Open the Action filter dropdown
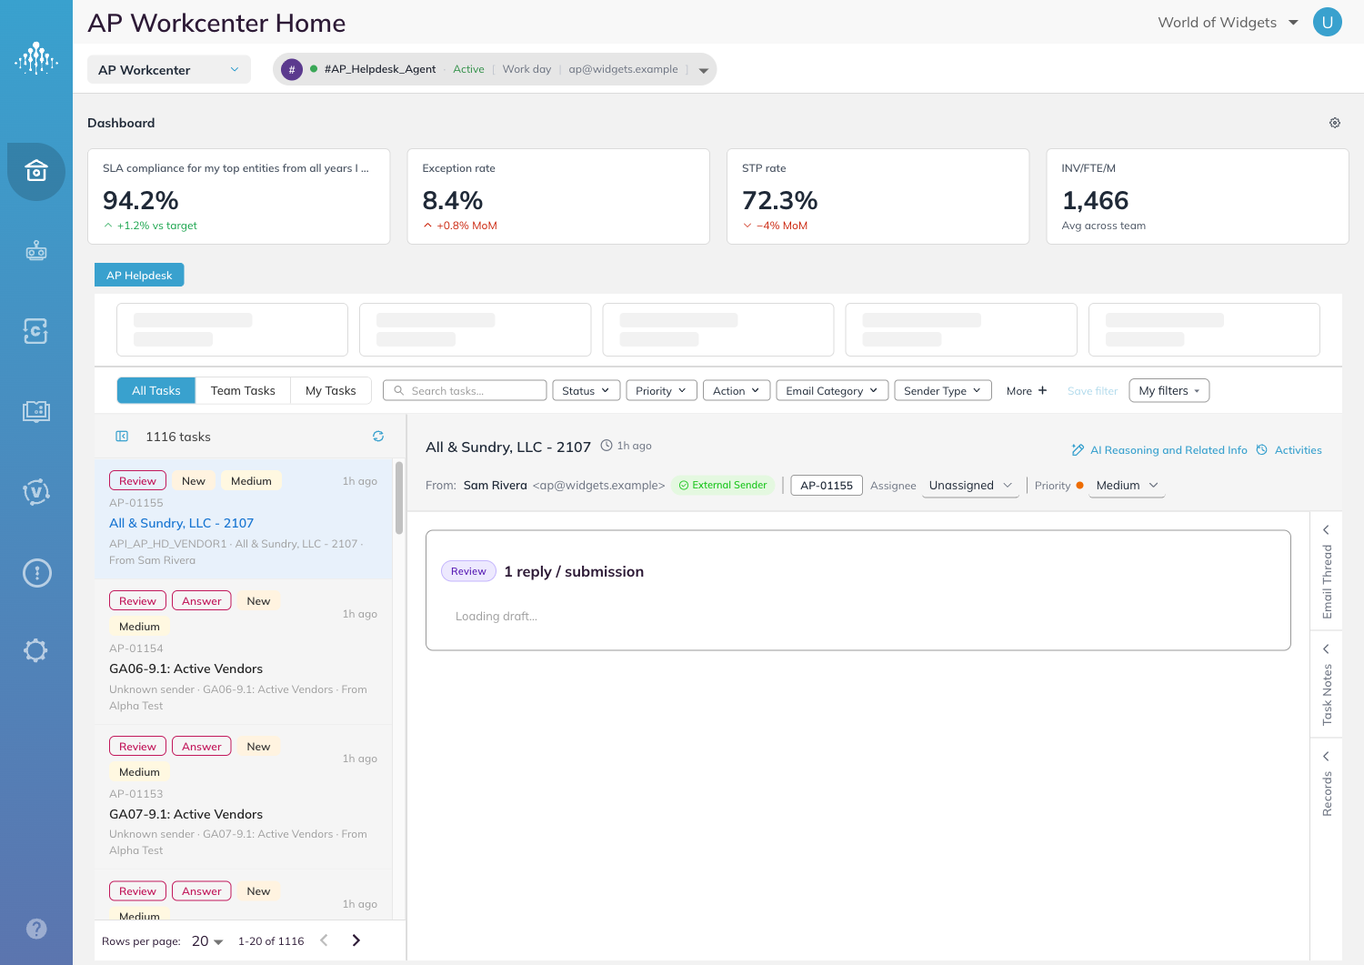Screen dimensions: 1364x965 (x=737, y=390)
